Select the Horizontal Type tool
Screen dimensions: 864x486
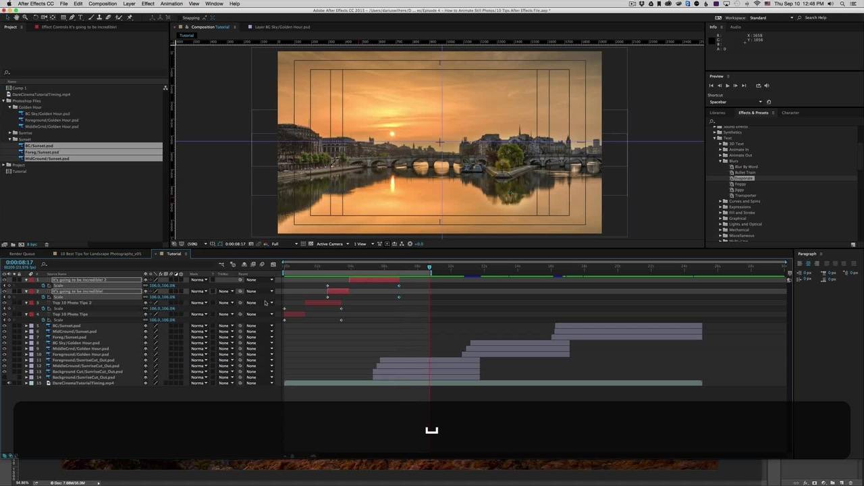coord(81,18)
